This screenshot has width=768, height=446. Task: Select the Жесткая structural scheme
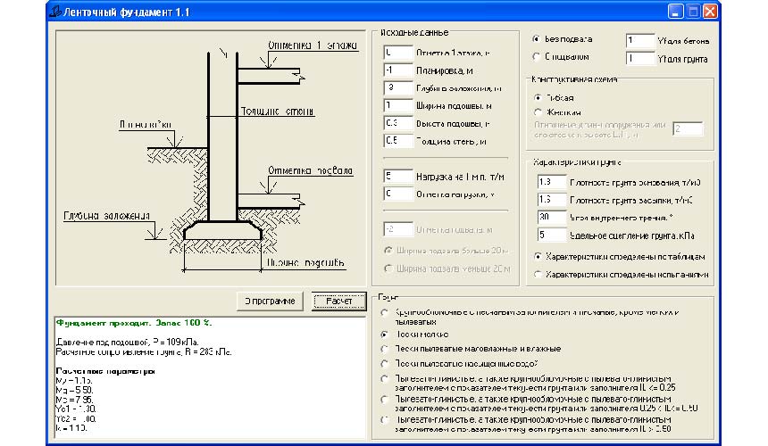coord(538,112)
